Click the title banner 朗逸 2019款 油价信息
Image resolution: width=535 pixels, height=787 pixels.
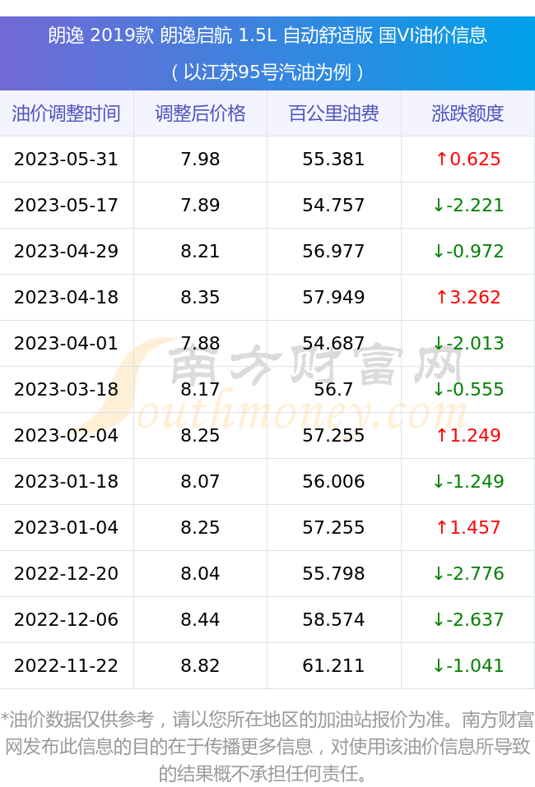[267, 35]
